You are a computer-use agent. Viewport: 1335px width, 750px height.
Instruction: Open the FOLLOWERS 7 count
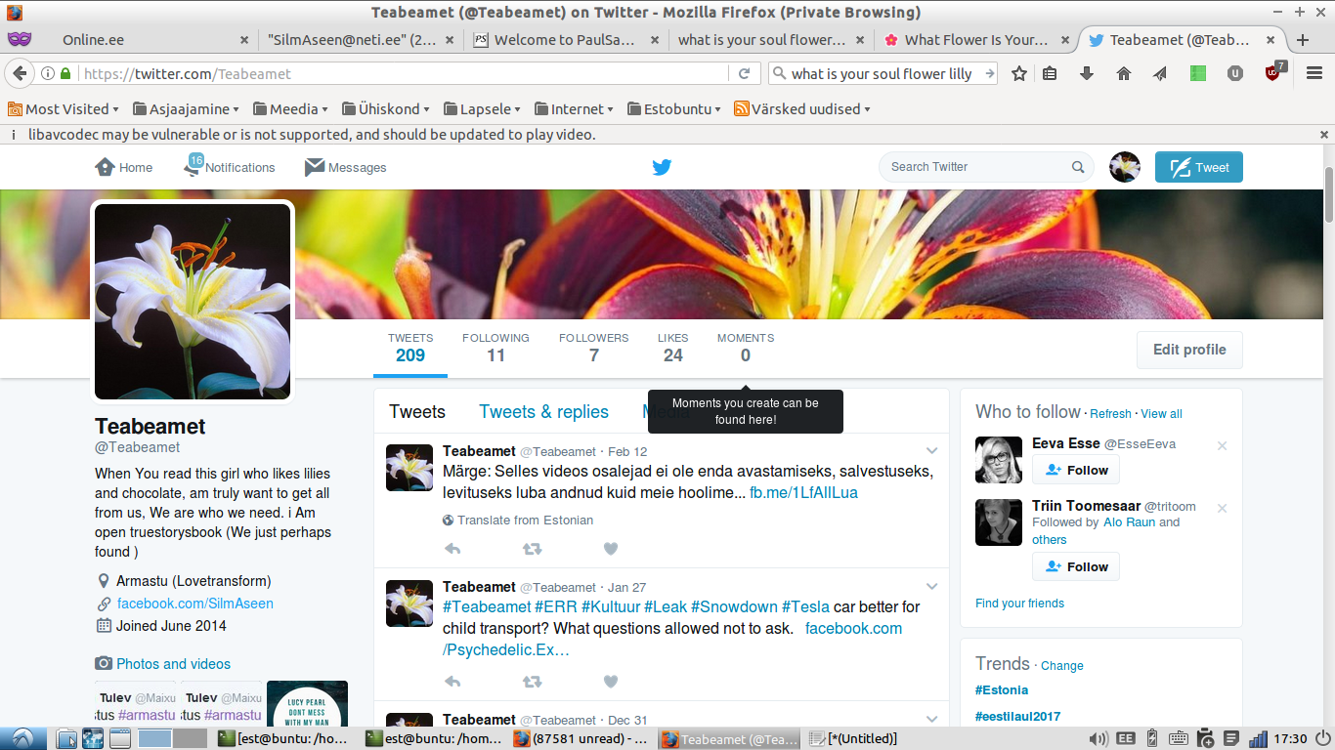click(x=593, y=348)
